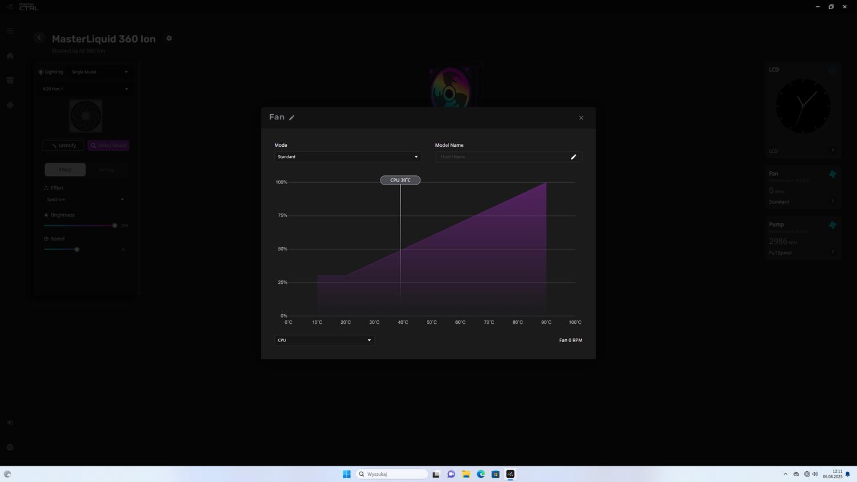Viewport: 857px width, 482px height.
Task: Close the Fan dialog
Action: tap(581, 118)
